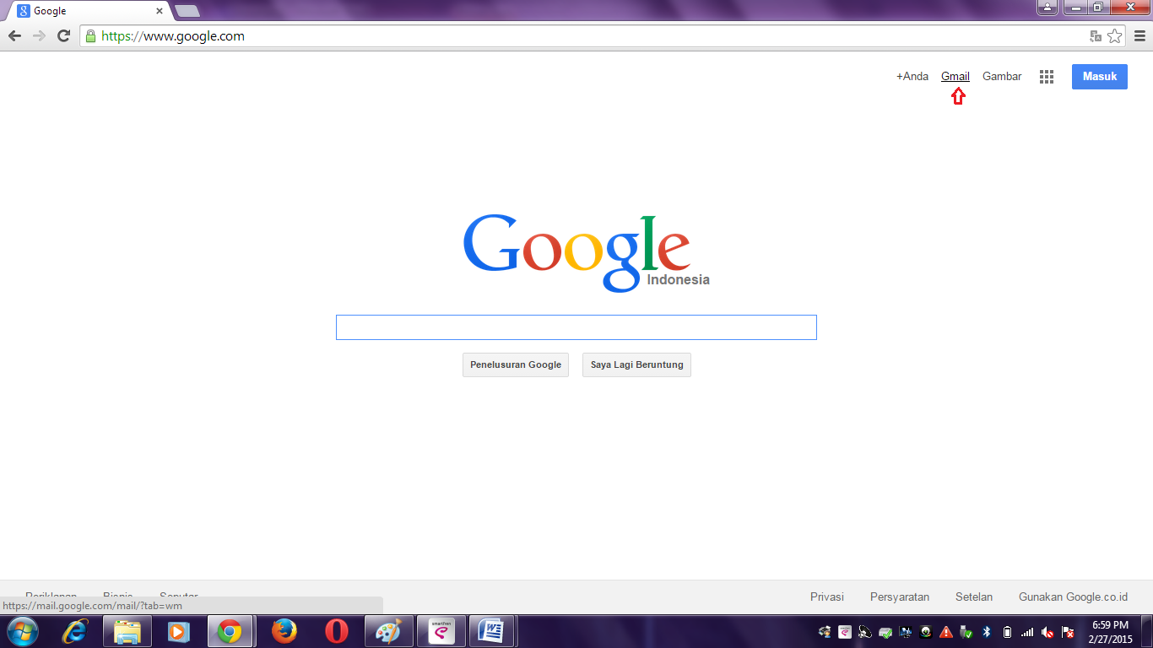
Task: Bookmark this page with the star icon
Action: tap(1115, 35)
